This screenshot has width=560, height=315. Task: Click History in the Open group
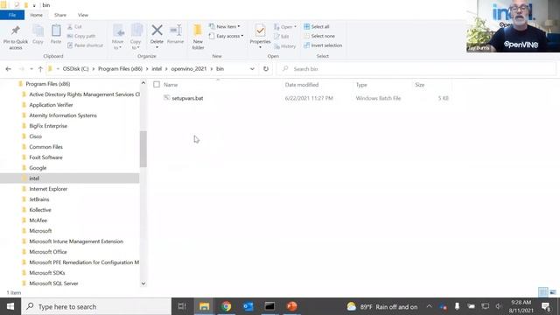point(284,46)
